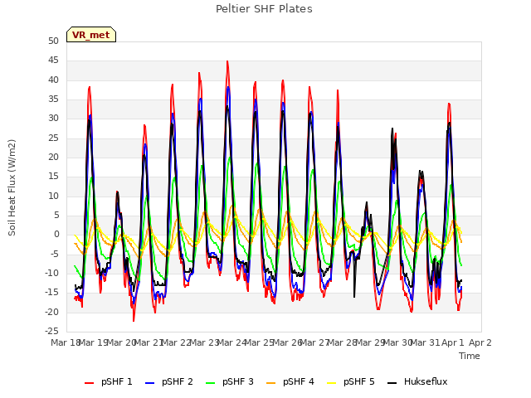The height and width of the screenshot is (398, 531).
Task: Click the Mar 23 date tick label
Action: click(204, 342)
